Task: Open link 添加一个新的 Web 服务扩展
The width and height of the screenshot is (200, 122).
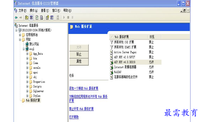Action: [x=84, y=88]
